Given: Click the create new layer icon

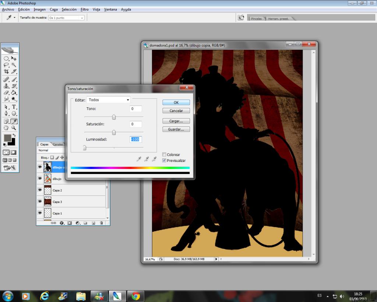Looking at the screenshot, I should point(93,223).
